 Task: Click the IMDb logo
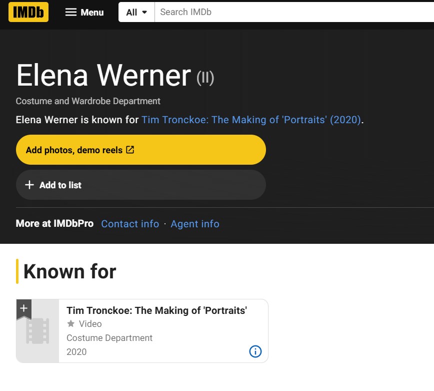coord(28,12)
